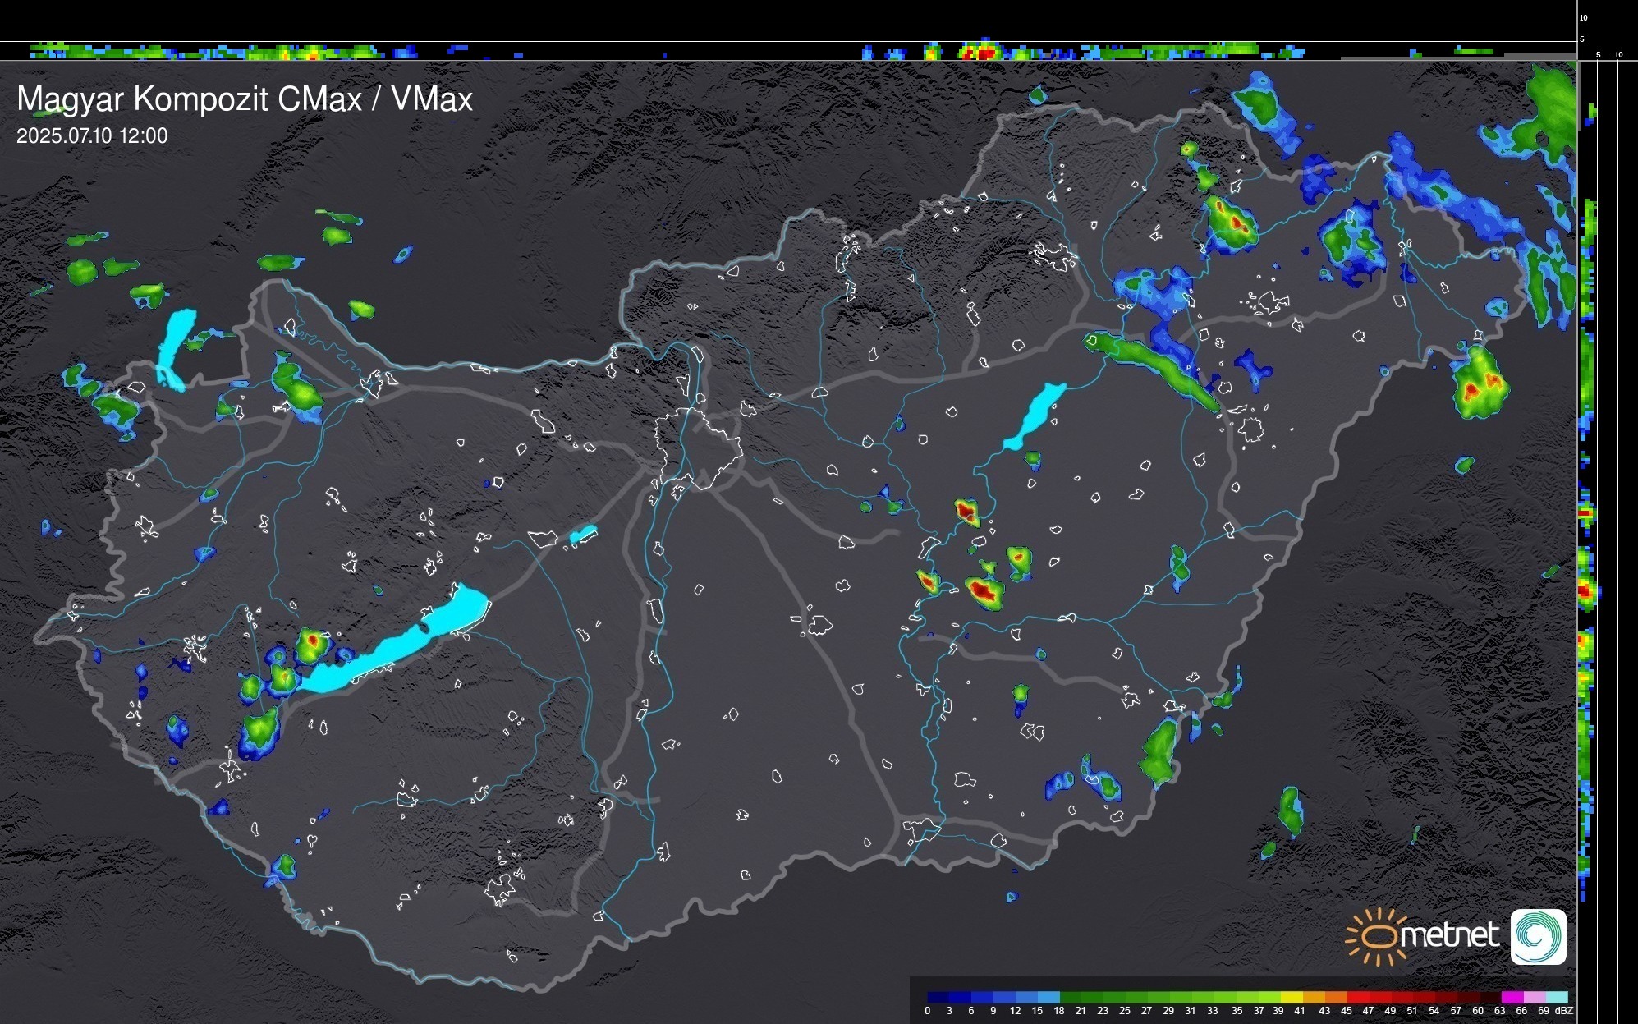This screenshot has height=1024, width=1638.
Task: Click the teal swirl radar app icon
Action: click(x=1538, y=937)
